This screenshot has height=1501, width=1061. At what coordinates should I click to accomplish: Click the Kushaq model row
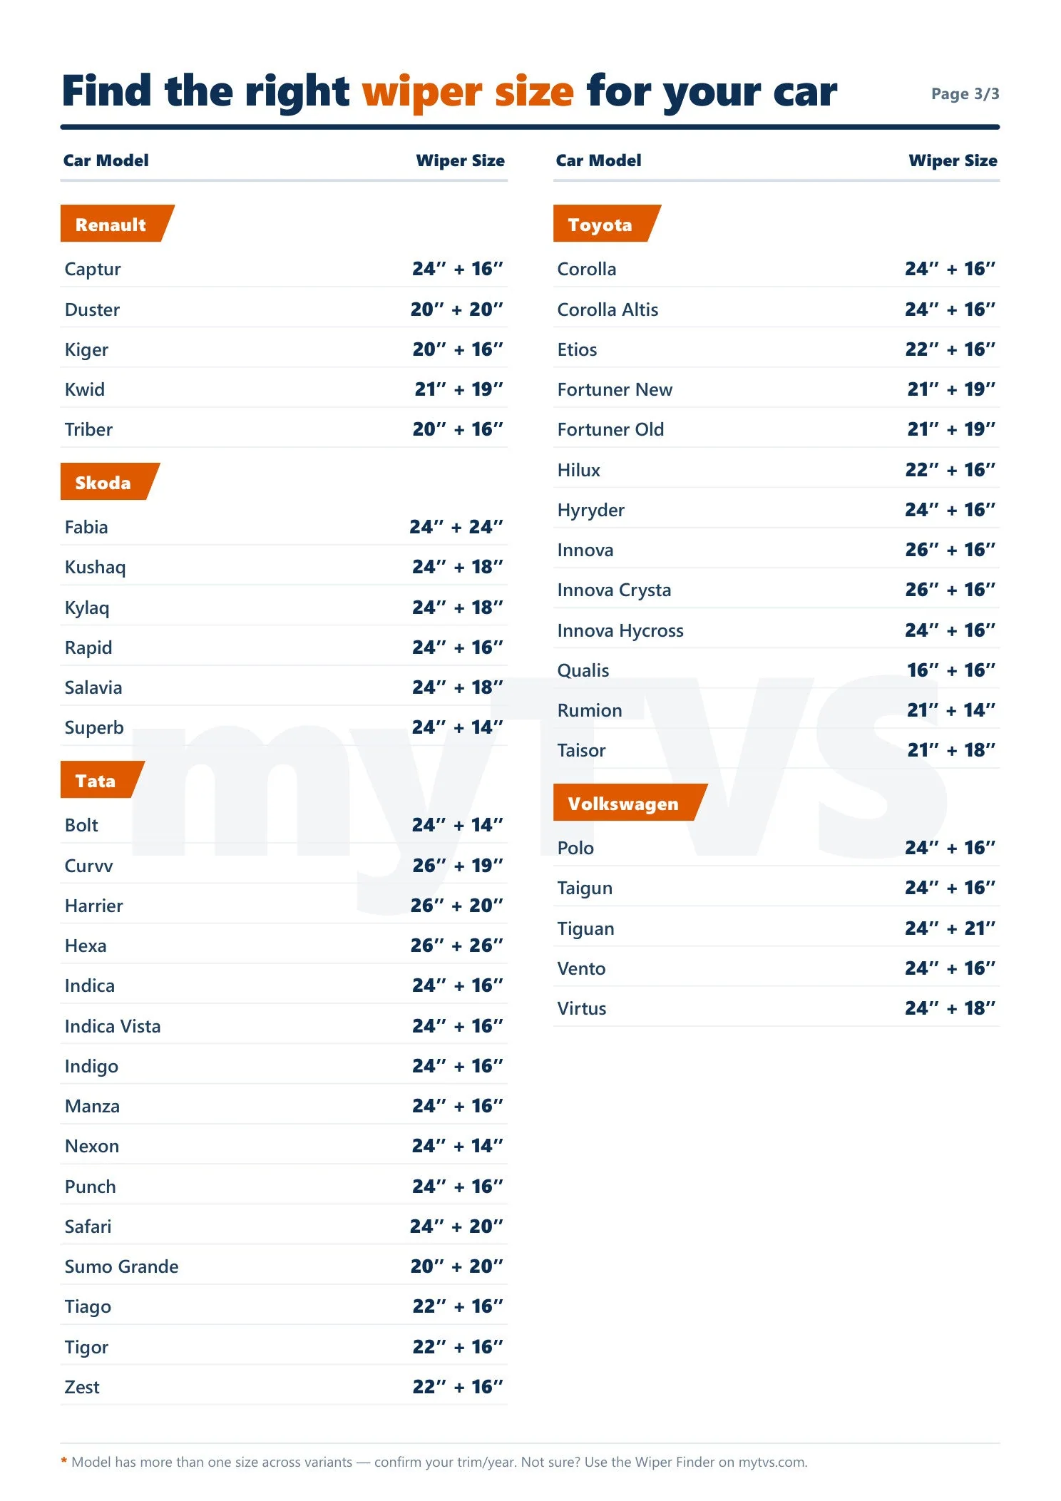pyautogui.click(x=284, y=567)
